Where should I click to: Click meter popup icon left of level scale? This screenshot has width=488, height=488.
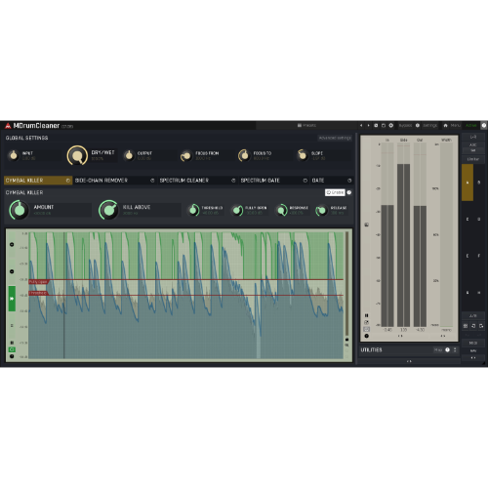click(x=366, y=224)
